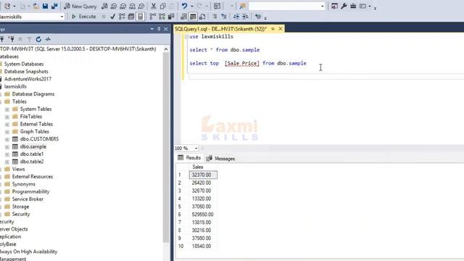The width and height of the screenshot is (464, 261).
Task: Click Object Explorer scroll up arrow
Action: pyautogui.click(x=166, y=49)
